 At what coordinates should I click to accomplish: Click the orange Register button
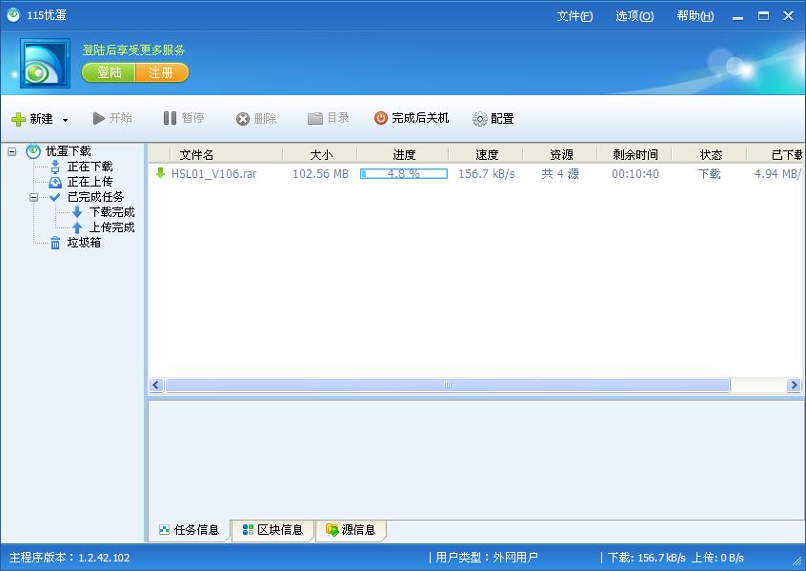coord(161,72)
